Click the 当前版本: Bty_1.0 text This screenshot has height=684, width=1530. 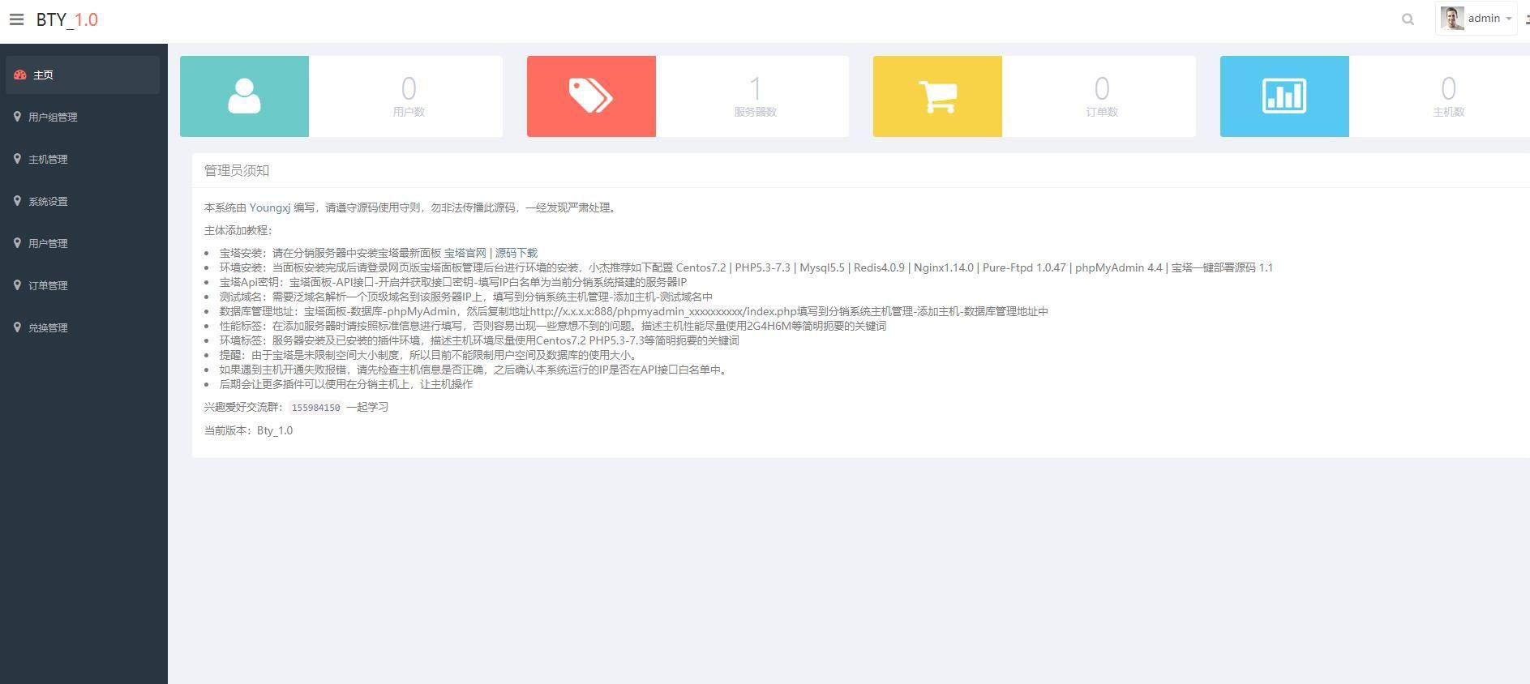pos(248,430)
